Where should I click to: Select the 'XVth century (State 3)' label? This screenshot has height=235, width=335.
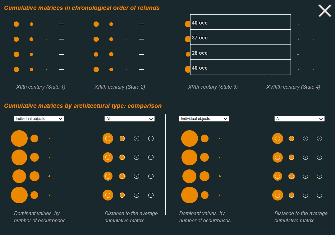pos(213,87)
